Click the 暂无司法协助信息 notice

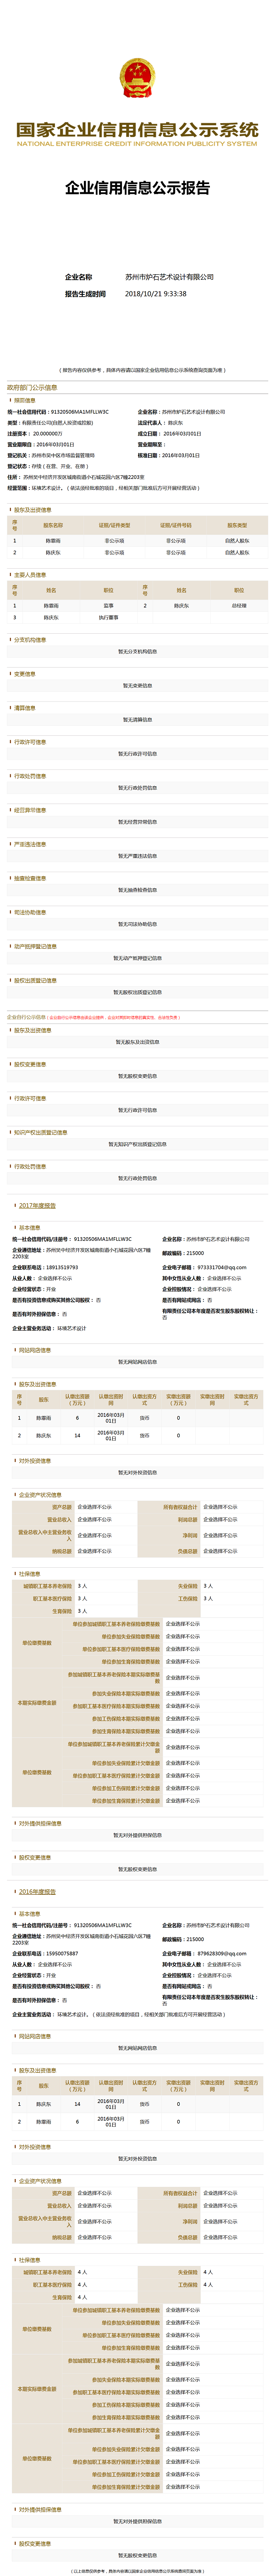coord(138,924)
